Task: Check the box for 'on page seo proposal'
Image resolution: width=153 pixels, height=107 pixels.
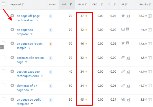Action: [4, 30]
